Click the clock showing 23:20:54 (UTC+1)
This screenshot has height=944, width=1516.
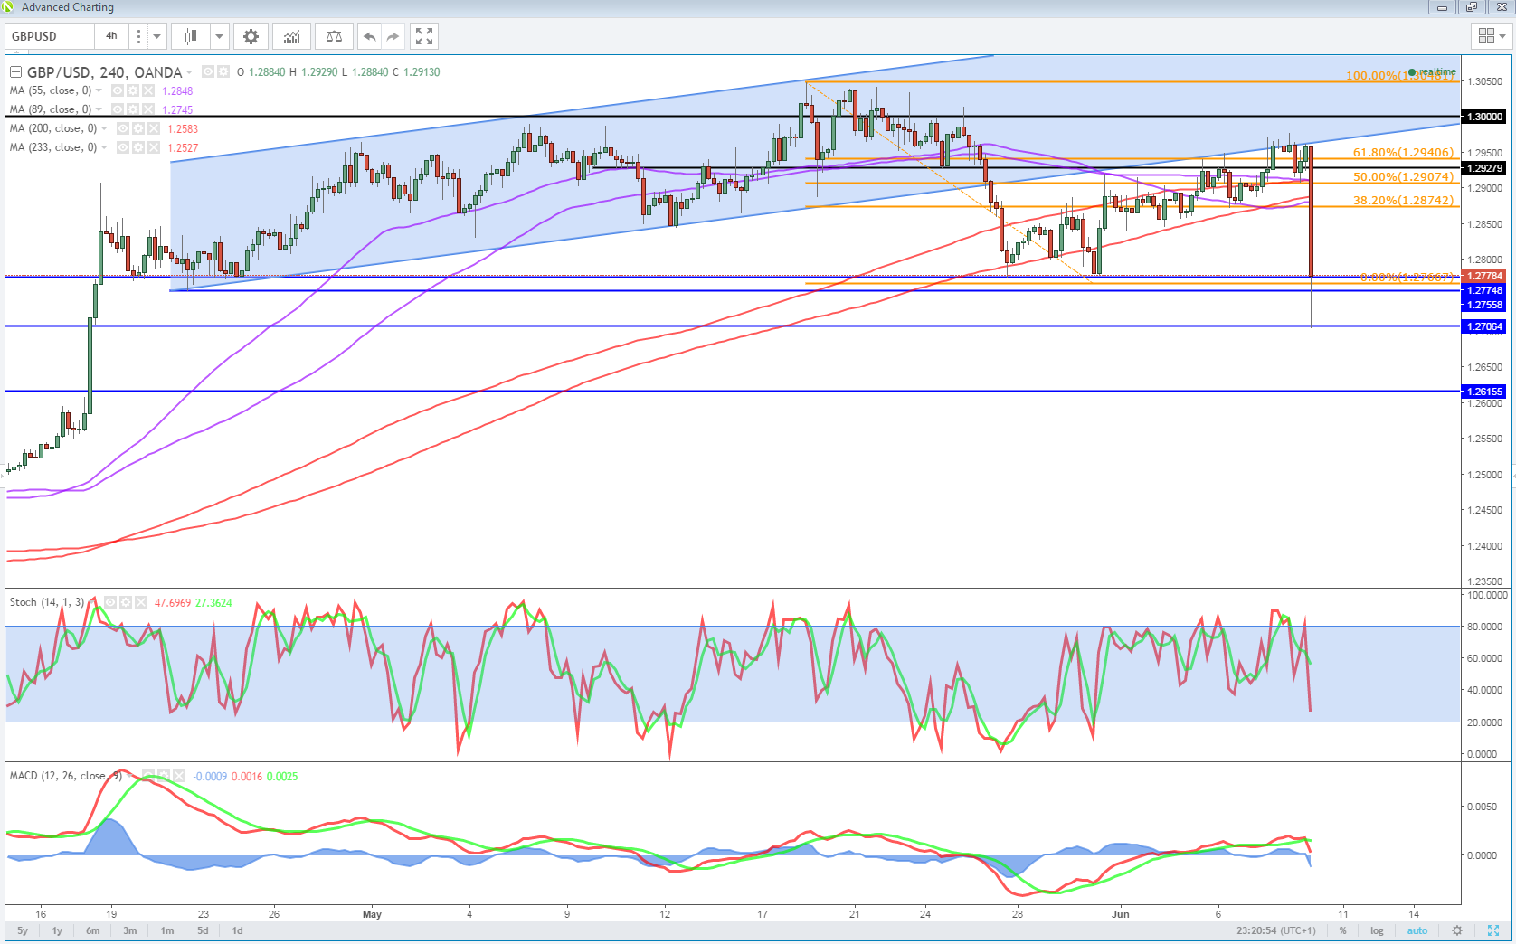point(1276,930)
